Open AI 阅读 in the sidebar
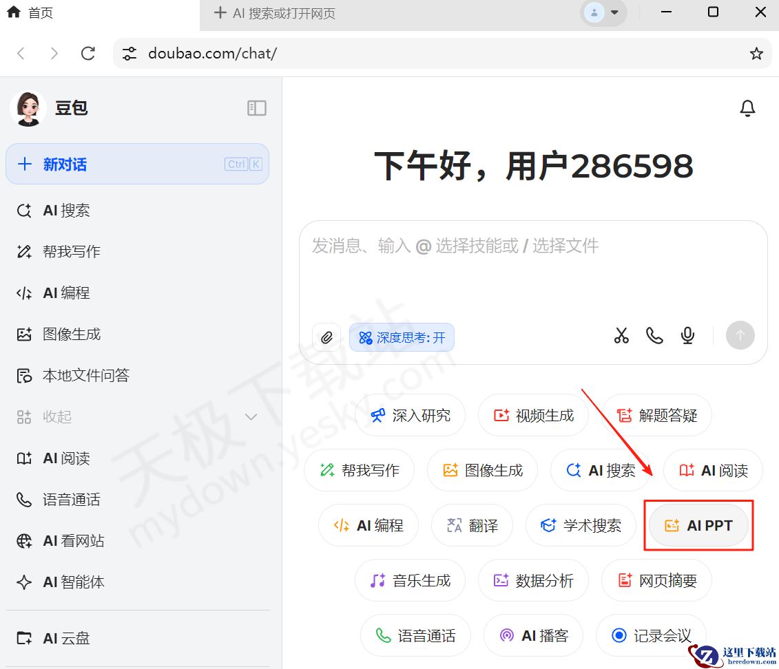The height and width of the screenshot is (669, 779). tap(138, 458)
